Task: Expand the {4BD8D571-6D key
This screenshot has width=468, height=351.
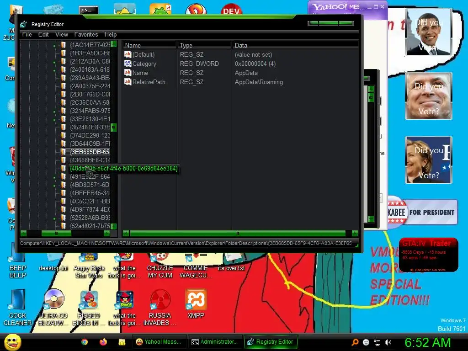Action: 54,186
